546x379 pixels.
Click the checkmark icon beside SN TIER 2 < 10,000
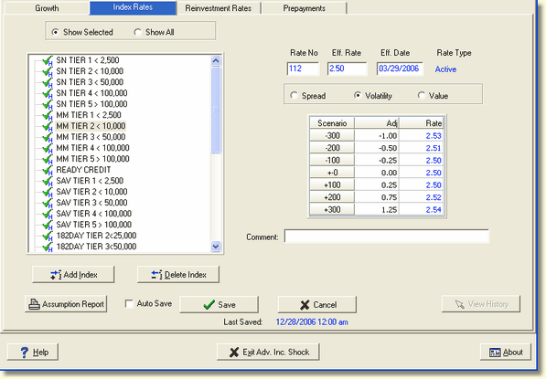pyautogui.click(x=48, y=72)
